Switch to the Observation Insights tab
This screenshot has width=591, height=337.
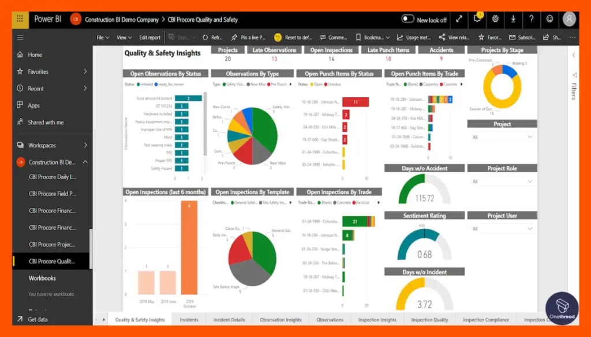pos(280,319)
